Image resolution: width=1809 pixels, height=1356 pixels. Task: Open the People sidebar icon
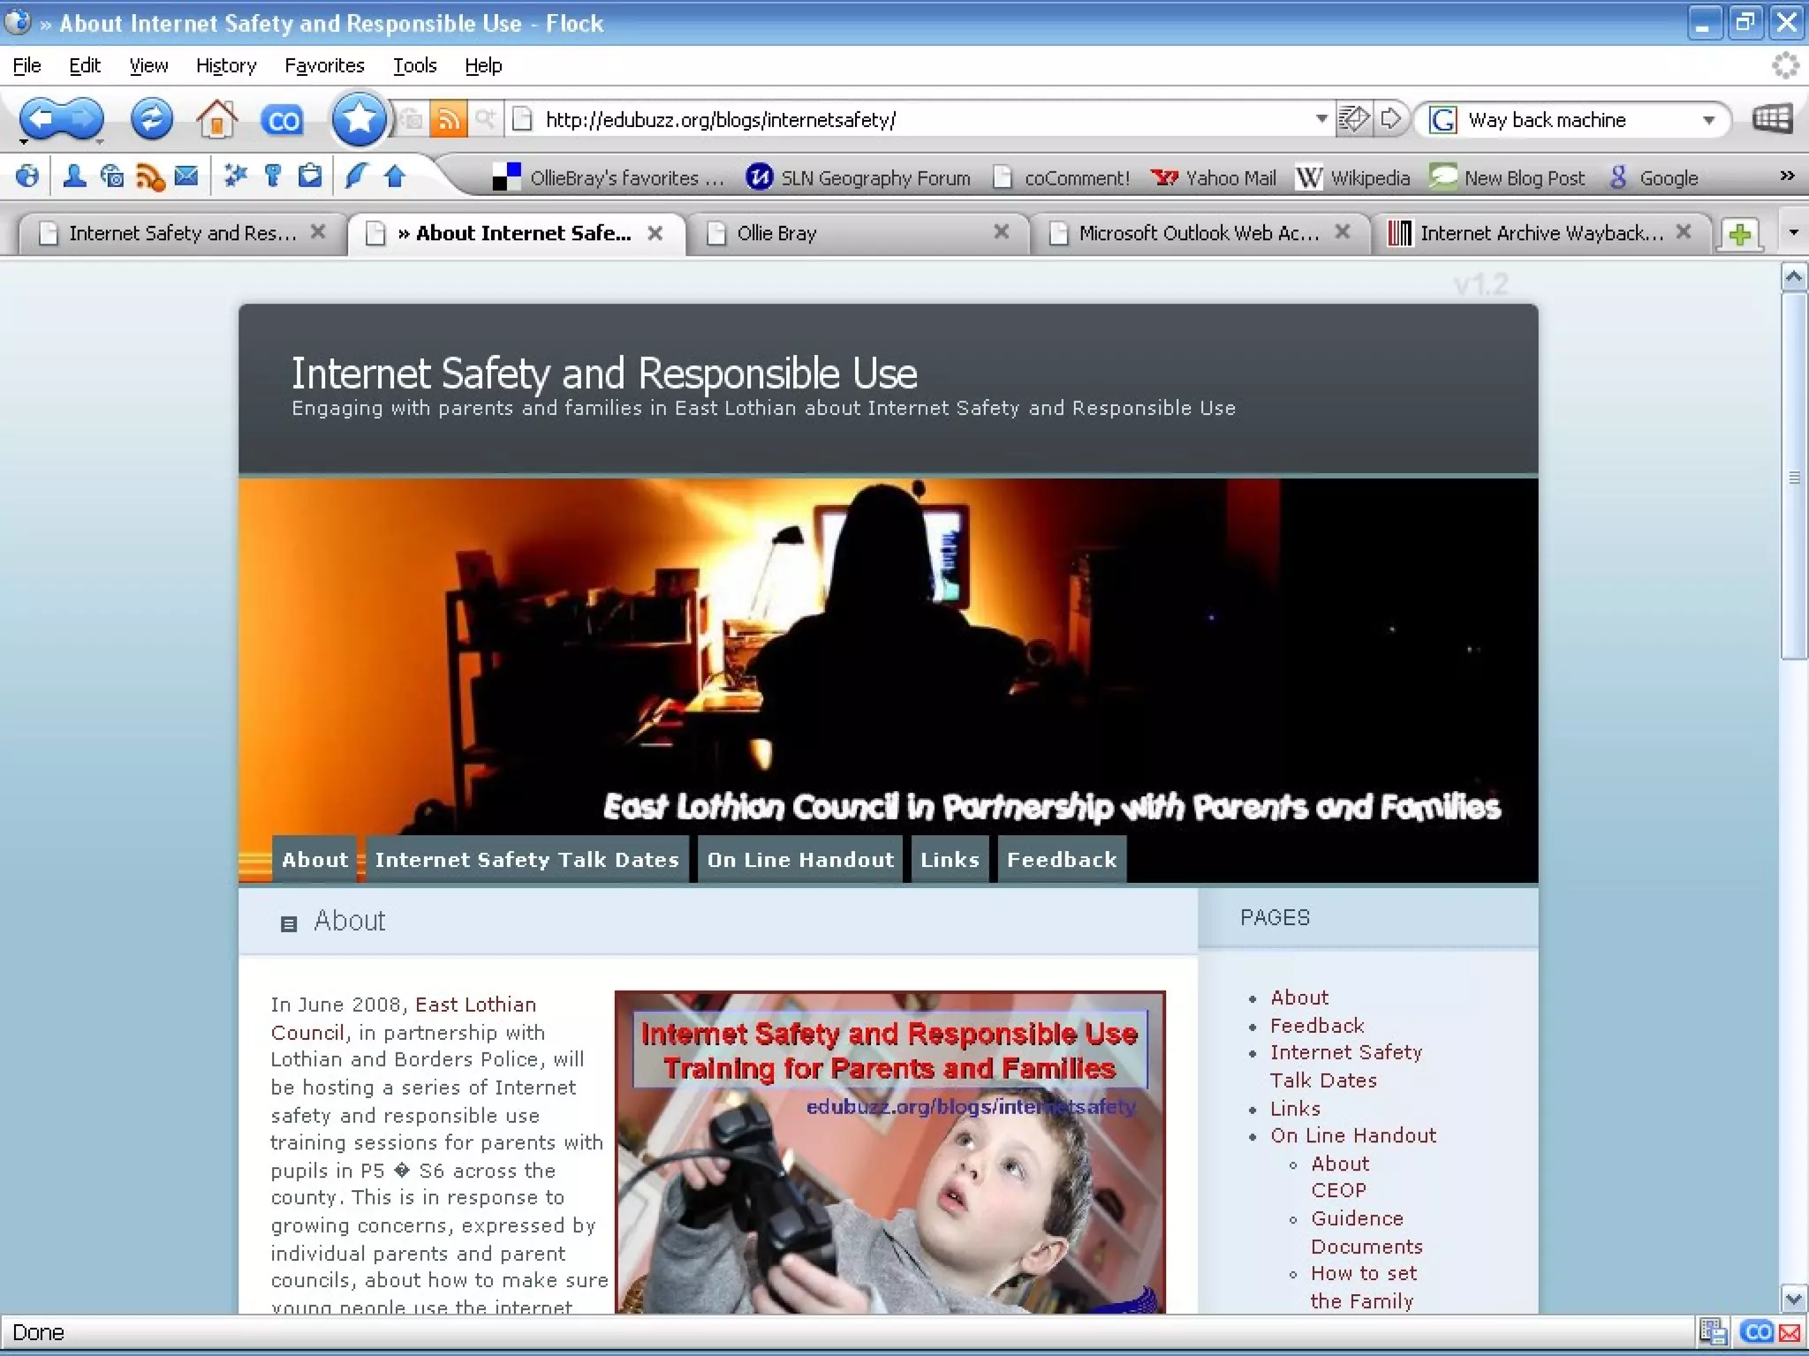click(x=74, y=177)
